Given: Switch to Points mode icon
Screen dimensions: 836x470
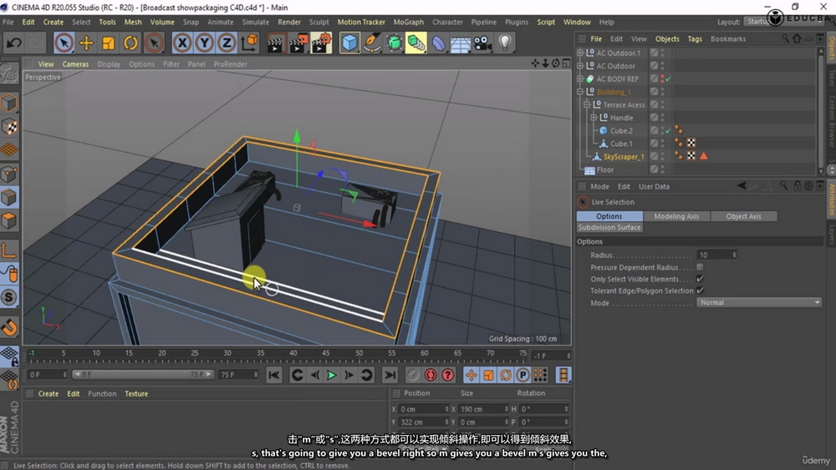Looking at the screenshot, I should 9,174.
